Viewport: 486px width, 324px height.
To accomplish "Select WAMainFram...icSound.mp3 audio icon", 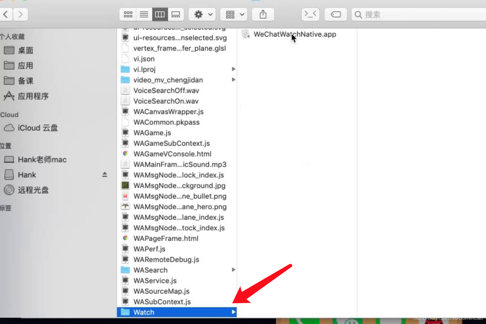I will click(125, 164).
